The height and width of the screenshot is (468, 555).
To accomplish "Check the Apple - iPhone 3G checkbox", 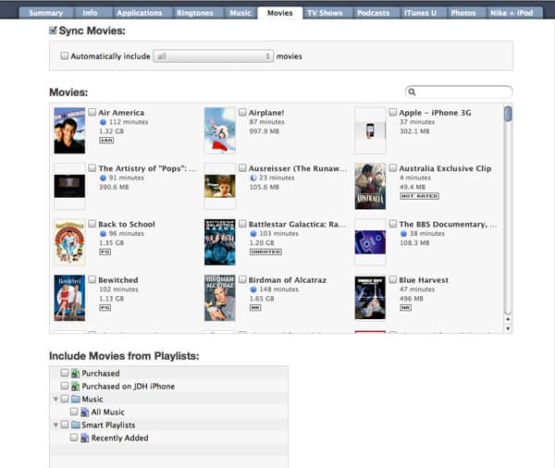I will coord(393,112).
